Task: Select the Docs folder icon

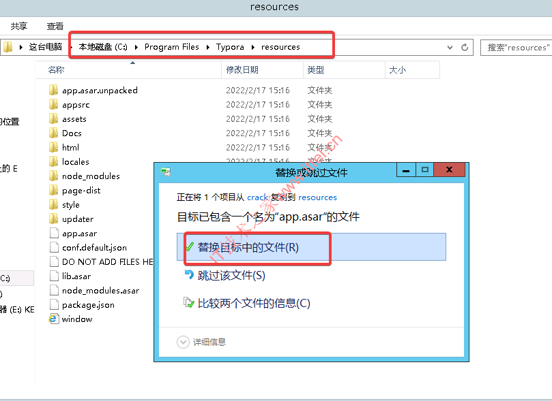Action: [x=53, y=133]
